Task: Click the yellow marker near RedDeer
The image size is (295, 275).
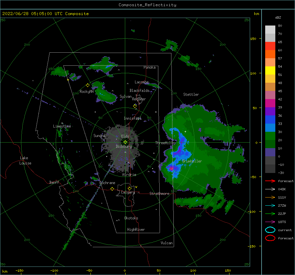Action: pos(135,106)
